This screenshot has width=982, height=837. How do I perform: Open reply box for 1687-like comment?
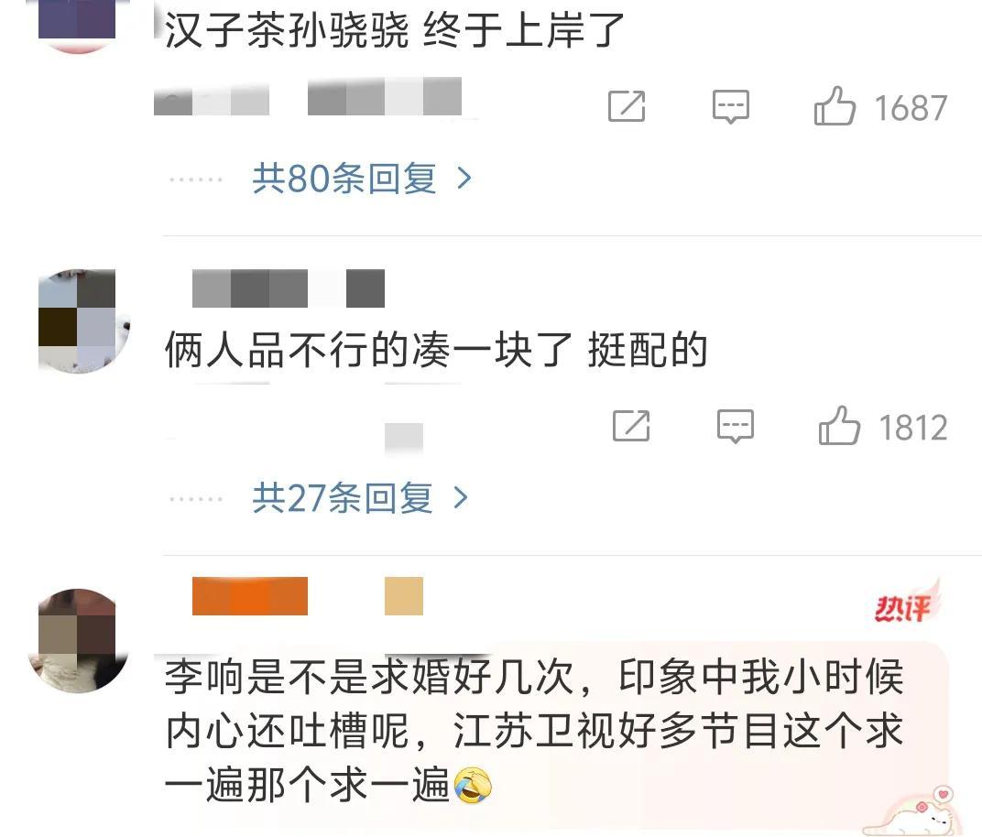(x=730, y=106)
